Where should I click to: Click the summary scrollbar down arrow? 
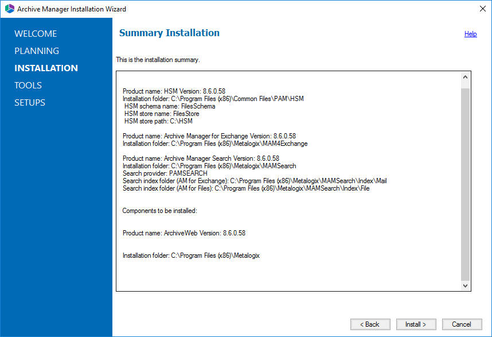click(465, 285)
